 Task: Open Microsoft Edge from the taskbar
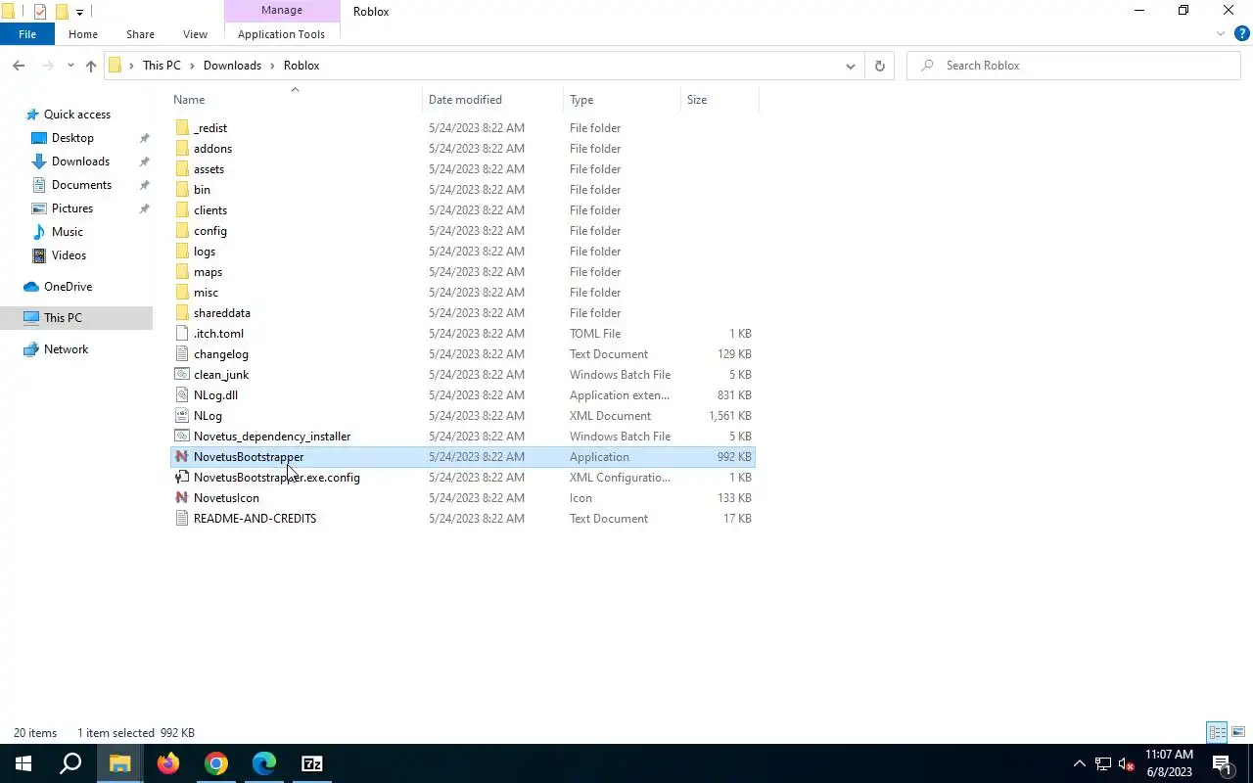pyautogui.click(x=264, y=763)
